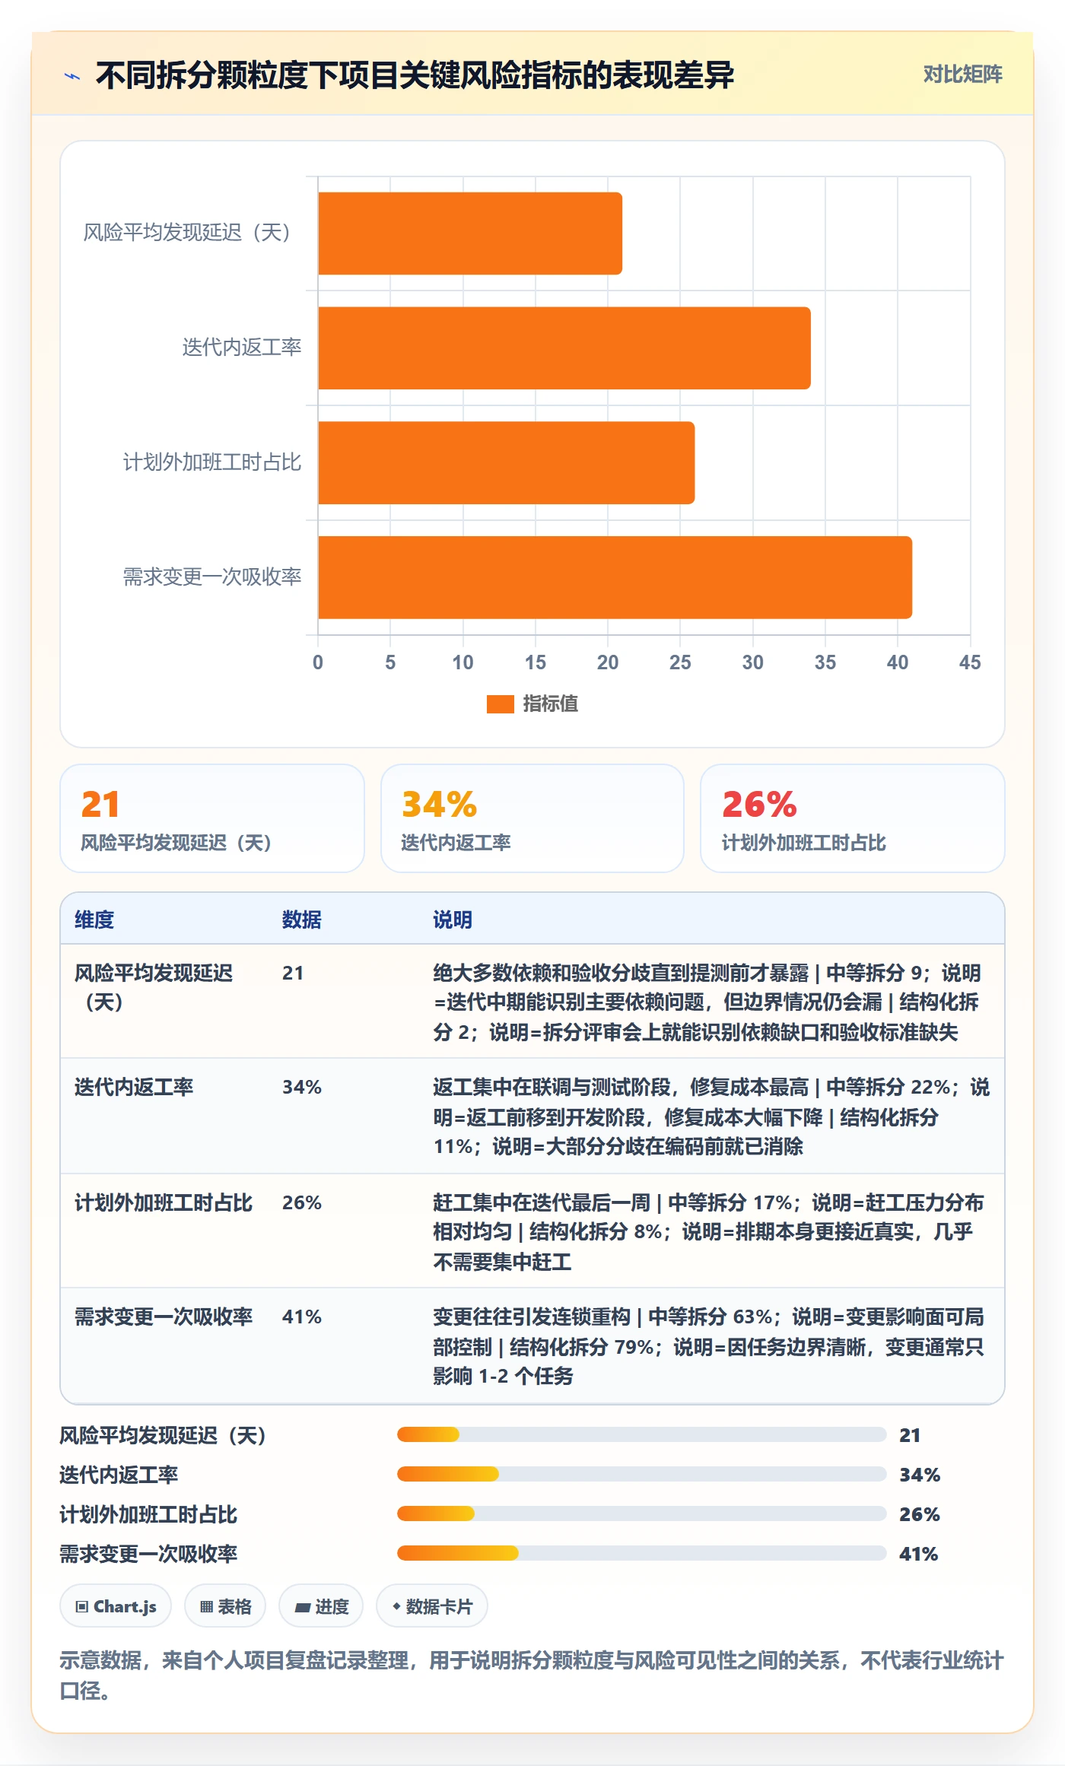Viewport: 1065px width, 1766px height.
Task: Click the 26% cell in the table
Action: 302,1202
